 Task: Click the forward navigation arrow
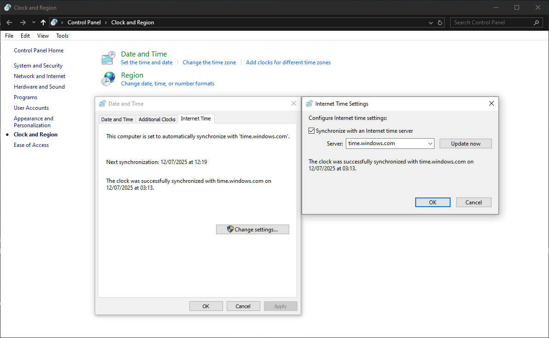pyautogui.click(x=22, y=22)
